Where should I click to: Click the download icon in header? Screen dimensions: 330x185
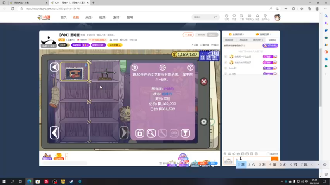250,17
